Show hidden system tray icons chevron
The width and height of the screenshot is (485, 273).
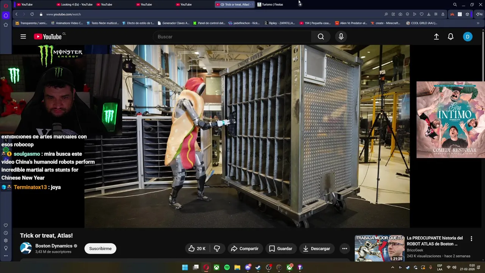(x=393, y=267)
